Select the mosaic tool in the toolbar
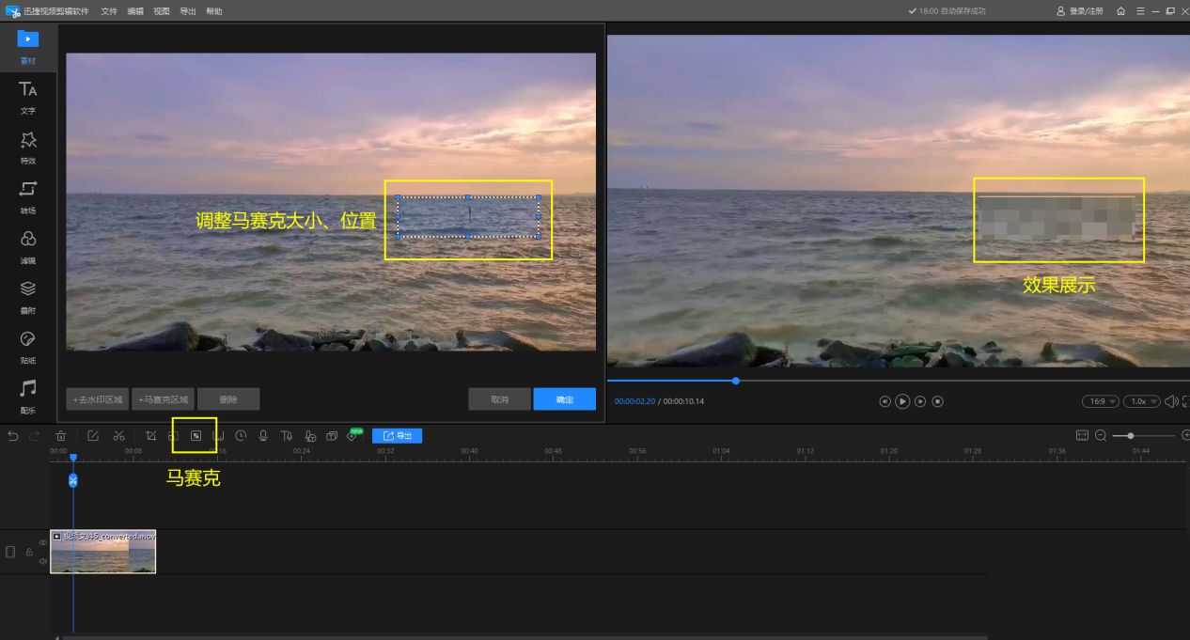The height and width of the screenshot is (640, 1190). [196, 436]
